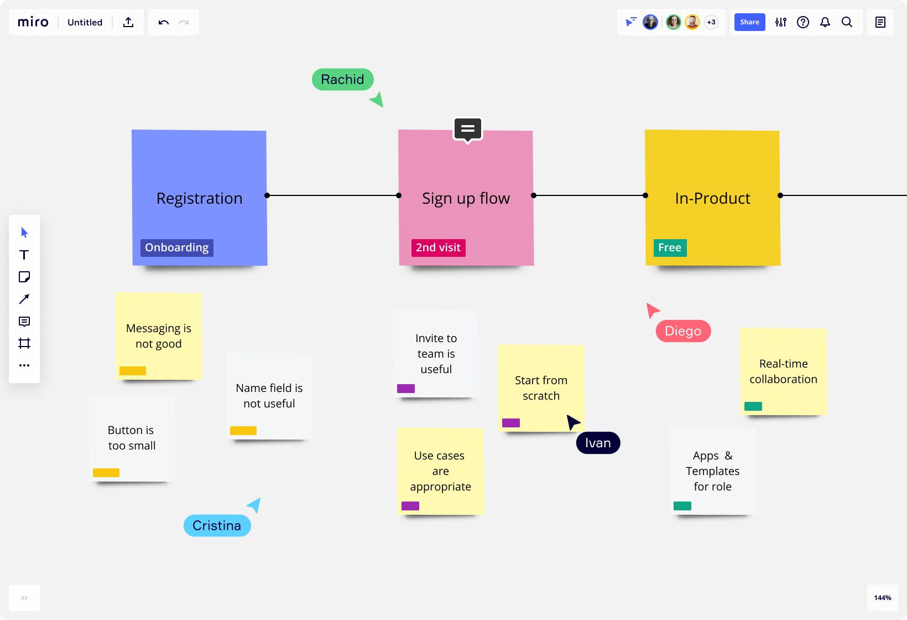Click the Diego cursor label
The width and height of the screenshot is (907, 620).
(x=683, y=331)
